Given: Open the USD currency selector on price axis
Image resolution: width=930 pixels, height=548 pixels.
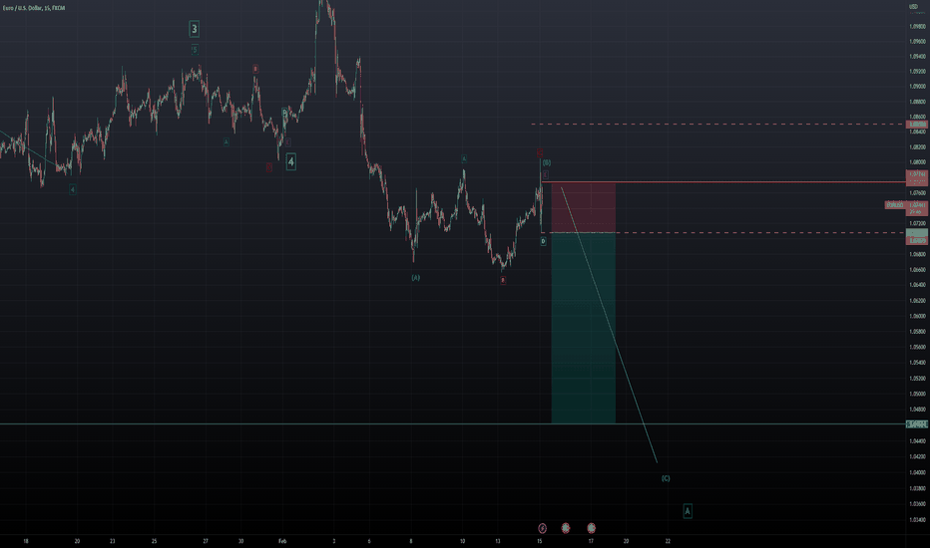Looking at the screenshot, I should click(913, 7).
